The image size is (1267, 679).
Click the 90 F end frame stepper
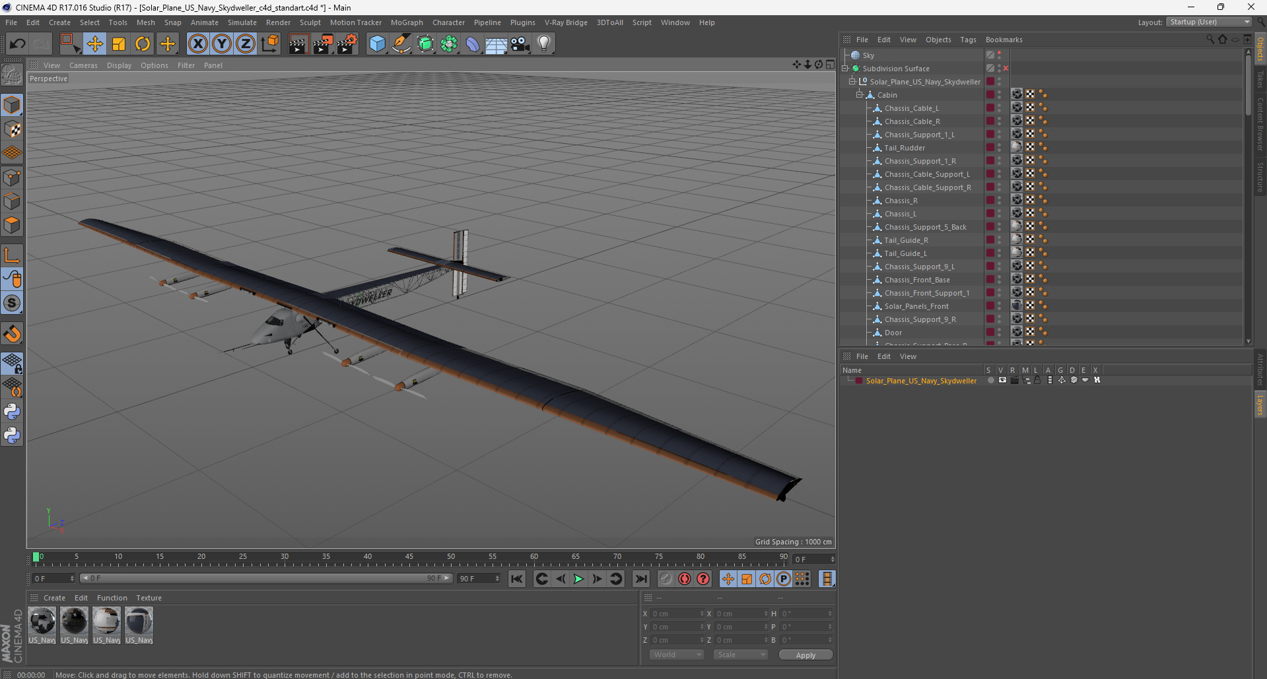pos(497,579)
